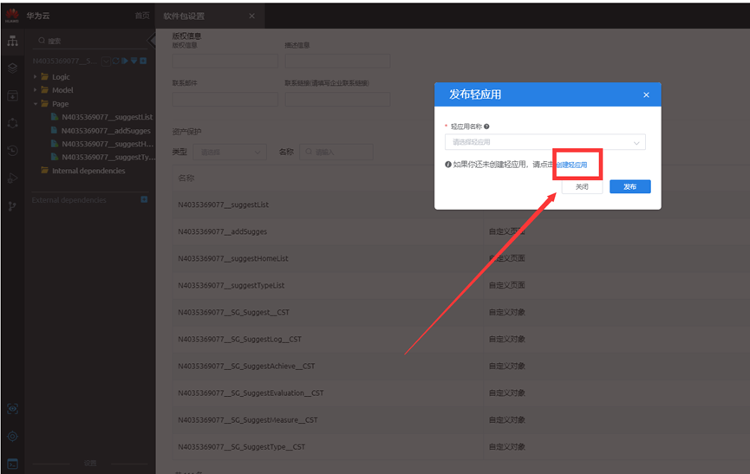Click the 创建轻应用 link
The height and width of the screenshot is (474, 750).
pyautogui.click(x=571, y=165)
